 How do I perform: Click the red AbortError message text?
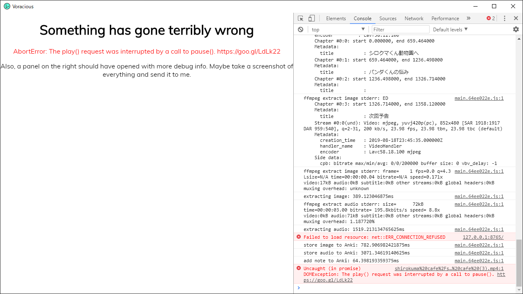pyautogui.click(x=147, y=52)
